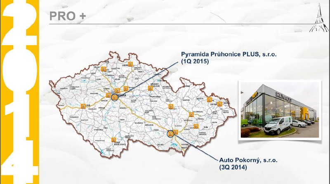Select the western Renault marker at Ostrava
This screenshot has width=330, height=184.
point(209,99)
